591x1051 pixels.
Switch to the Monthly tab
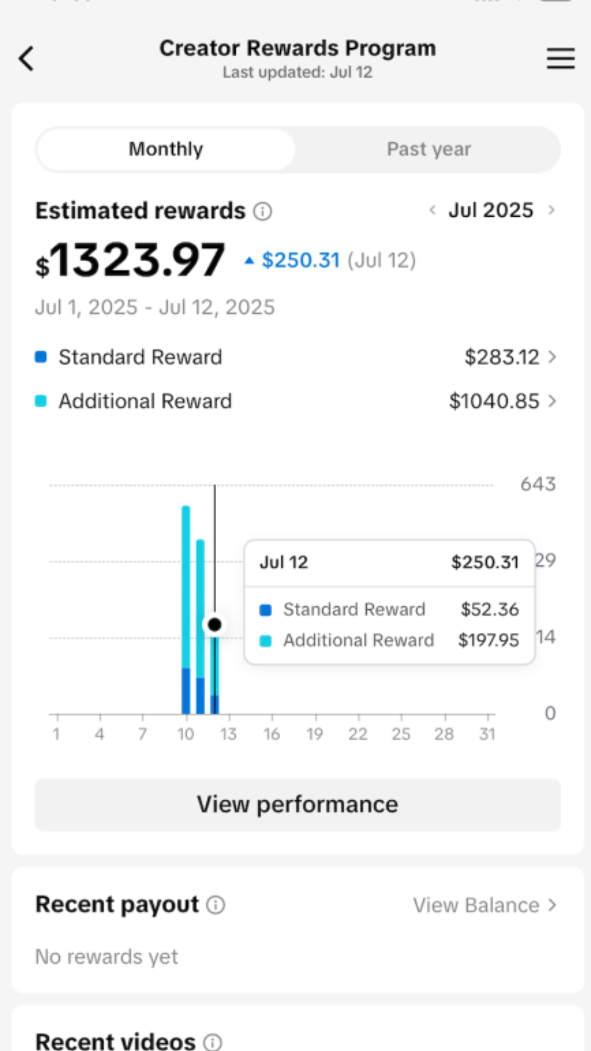pyautogui.click(x=166, y=149)
